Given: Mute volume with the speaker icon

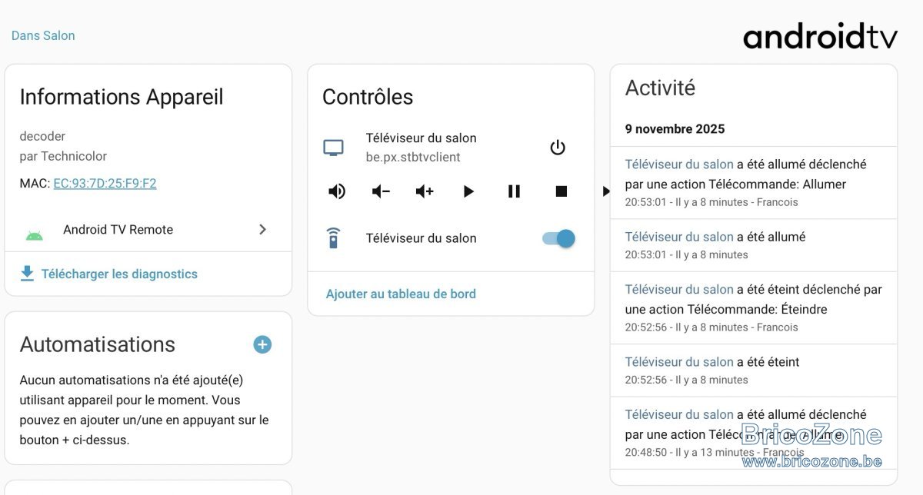Looking at the screenshot, I should pos(337,191).
